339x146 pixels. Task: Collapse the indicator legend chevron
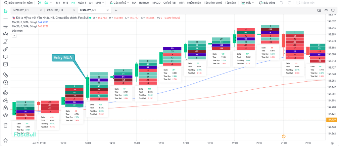click(x=14, y=35)
